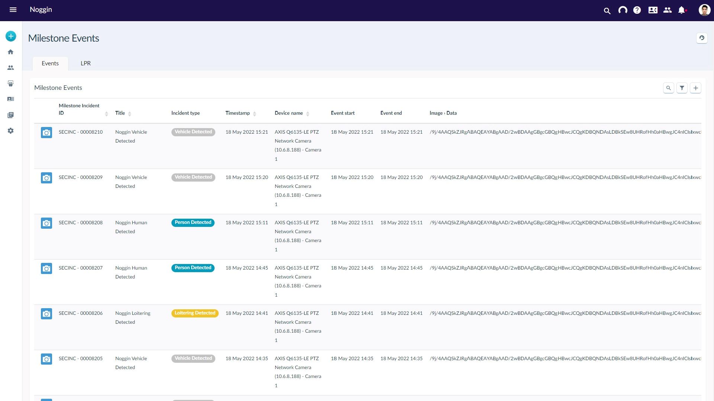Screen dimensions: 714x401
Task: Open camera icon for SECINC - 00008208
Action: 46,223
